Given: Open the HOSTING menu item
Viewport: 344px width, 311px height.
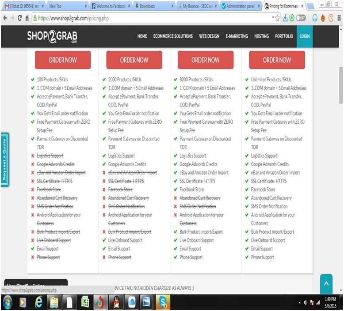Looking at the screenshot, I should 261,36.
